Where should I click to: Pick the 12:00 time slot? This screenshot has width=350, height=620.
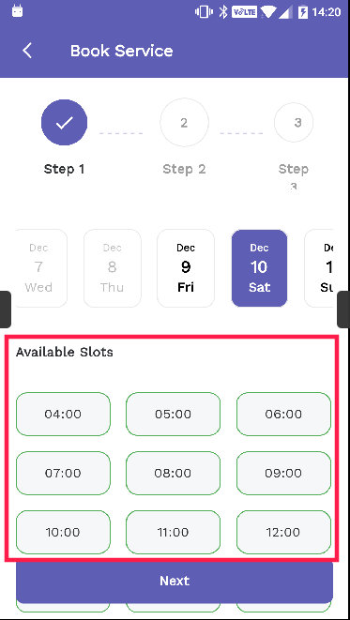click(x=283, y=532)
